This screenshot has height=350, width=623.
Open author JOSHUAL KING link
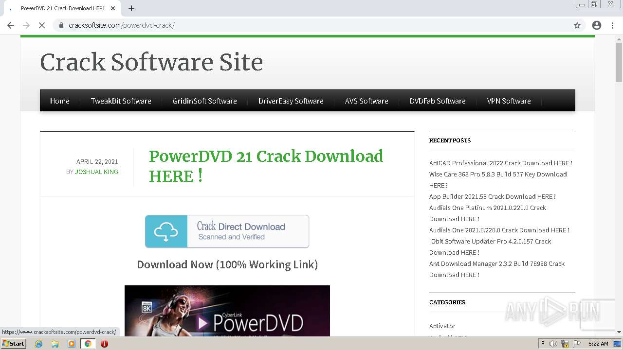click(x=96, y=172)
